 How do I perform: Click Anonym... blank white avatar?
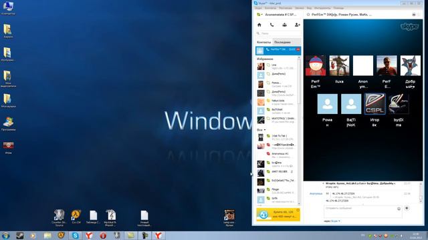click(363, 65)
